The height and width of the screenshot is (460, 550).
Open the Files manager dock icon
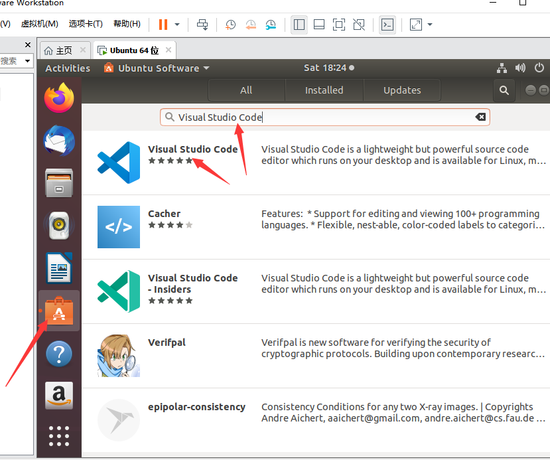pyautogui.click(x=59, y=183)
